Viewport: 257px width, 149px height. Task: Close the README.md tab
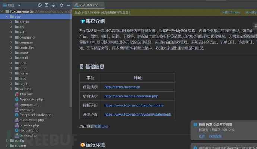102,5
